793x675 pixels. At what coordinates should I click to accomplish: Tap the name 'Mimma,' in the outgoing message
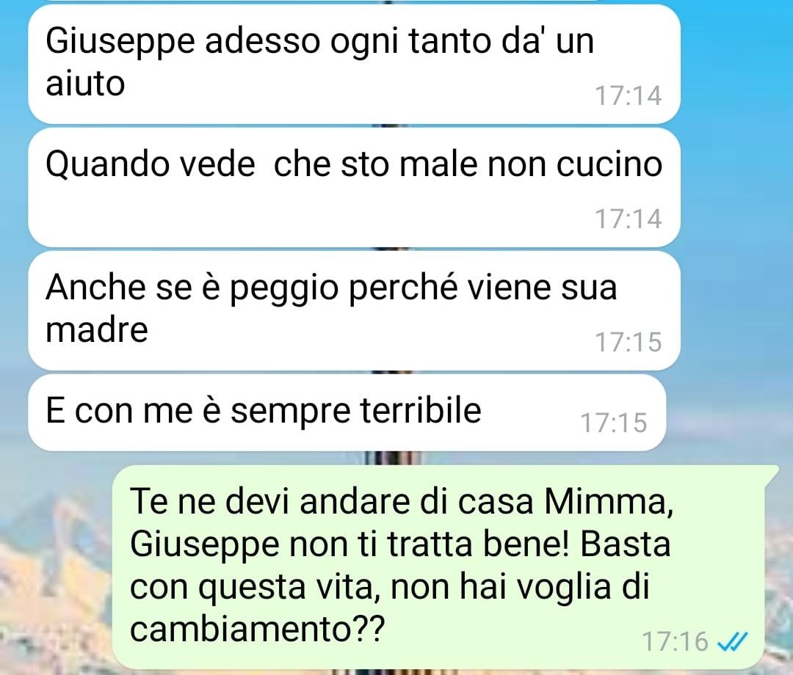pyautogui.click(x=609, y=503)
